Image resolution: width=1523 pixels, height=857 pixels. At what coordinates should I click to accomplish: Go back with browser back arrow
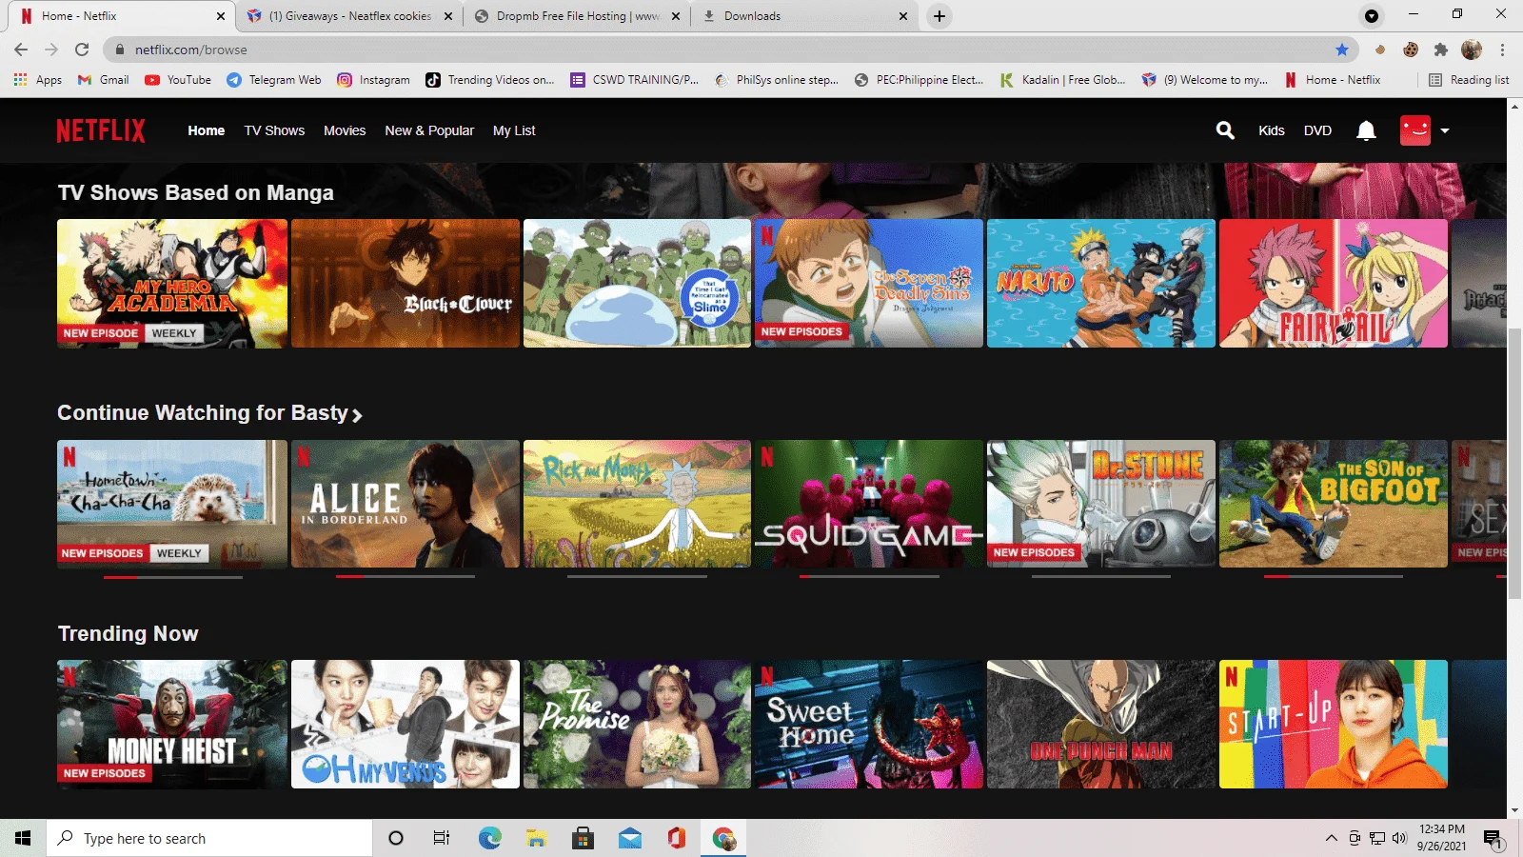pos(21,50)
